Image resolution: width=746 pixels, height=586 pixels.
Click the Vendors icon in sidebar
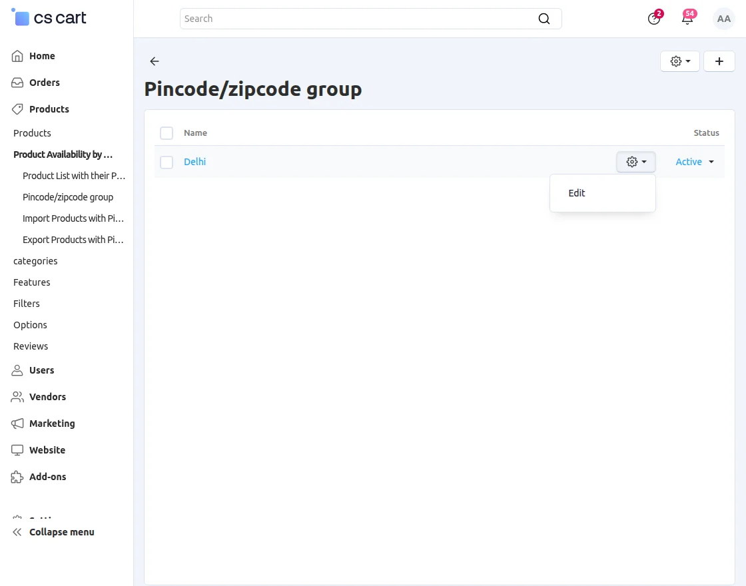(x=17, y=397)
